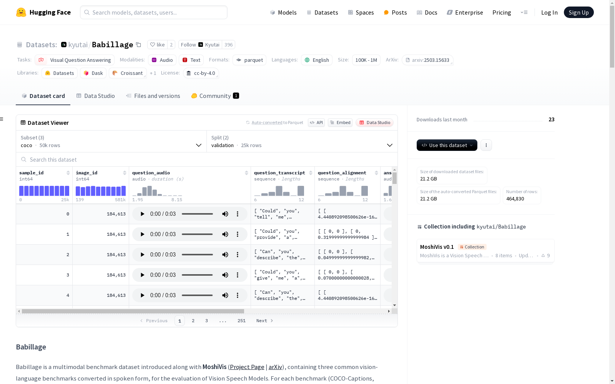This screenshot has width=615, height=384.
Task: Click the Log In link
Action: point(549,12)
